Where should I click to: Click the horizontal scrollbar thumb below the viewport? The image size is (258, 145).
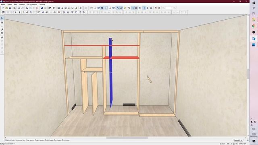coord(127,138)
